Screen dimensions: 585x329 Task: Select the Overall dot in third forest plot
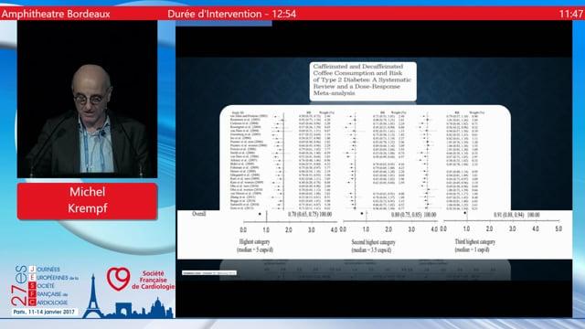pos(465,213)
